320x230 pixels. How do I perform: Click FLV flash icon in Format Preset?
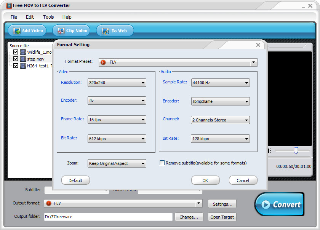coord(104,62)
